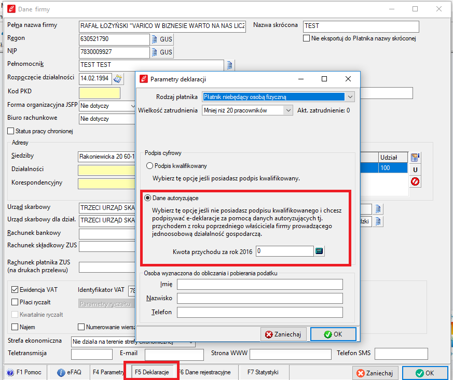The width and height of the screenshot is (453, 380).
Task: Click the add owner icon above the U button
Action: point(415,158)
